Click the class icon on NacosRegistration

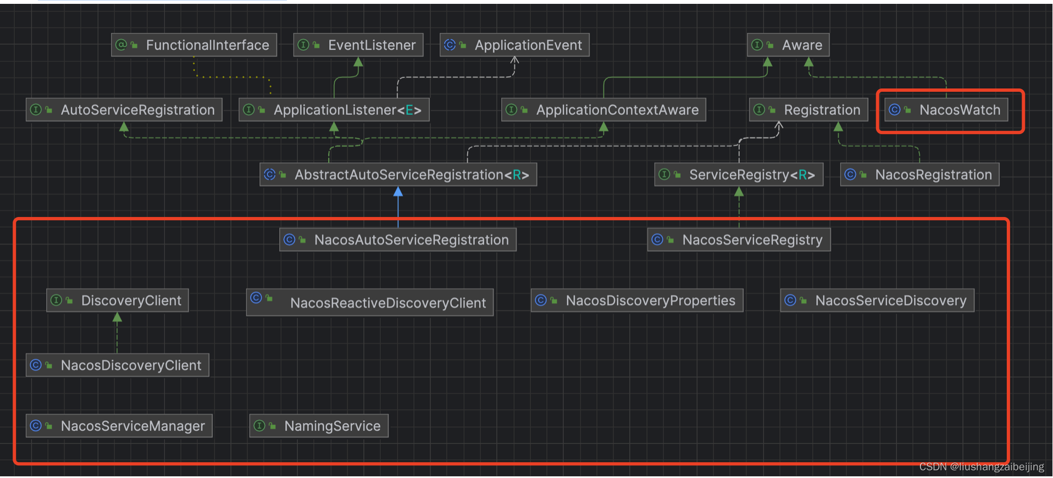tap(850, 174)
